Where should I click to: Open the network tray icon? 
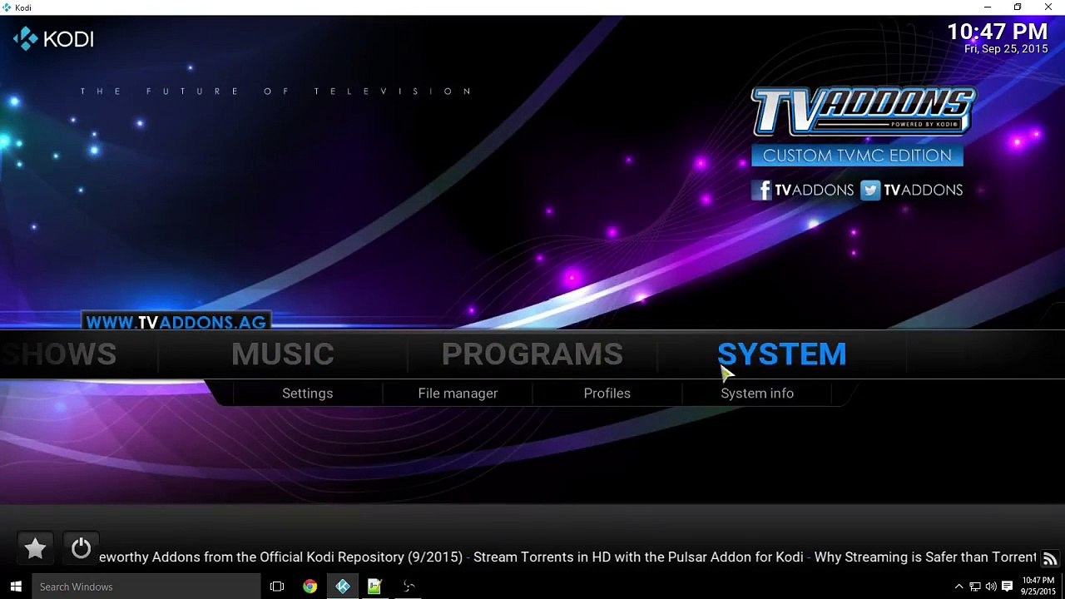(975, 587)
